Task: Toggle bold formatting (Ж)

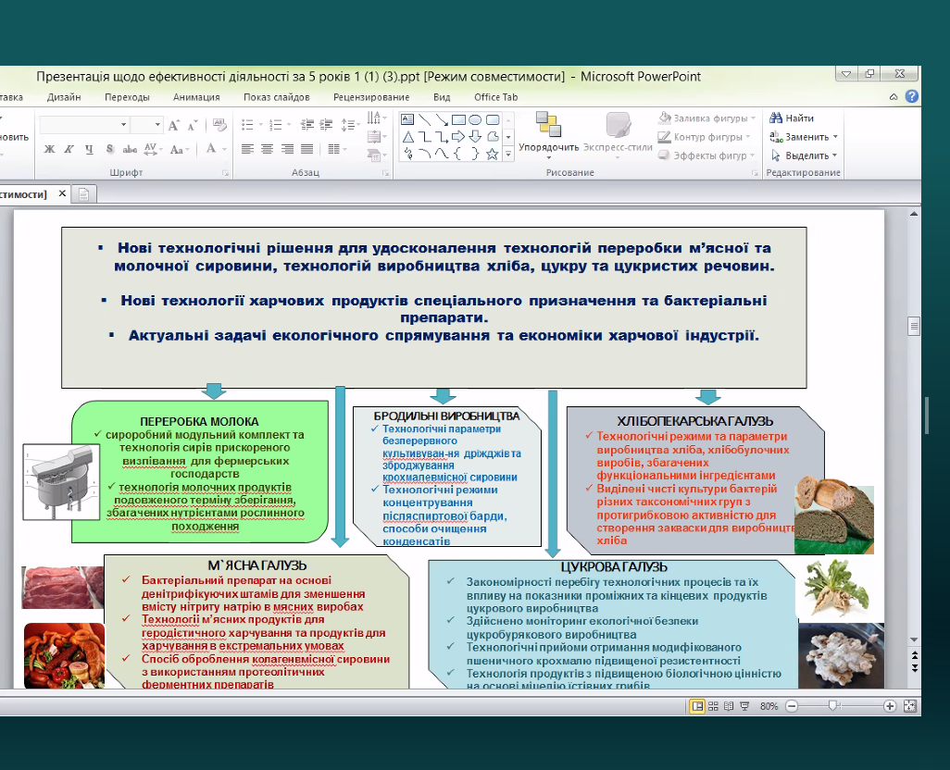Action: pyautogui.click(x=49, y=149)
